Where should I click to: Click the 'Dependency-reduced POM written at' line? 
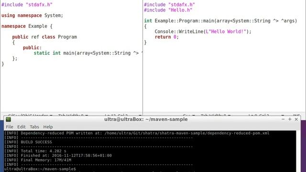(x=137, y=133)
